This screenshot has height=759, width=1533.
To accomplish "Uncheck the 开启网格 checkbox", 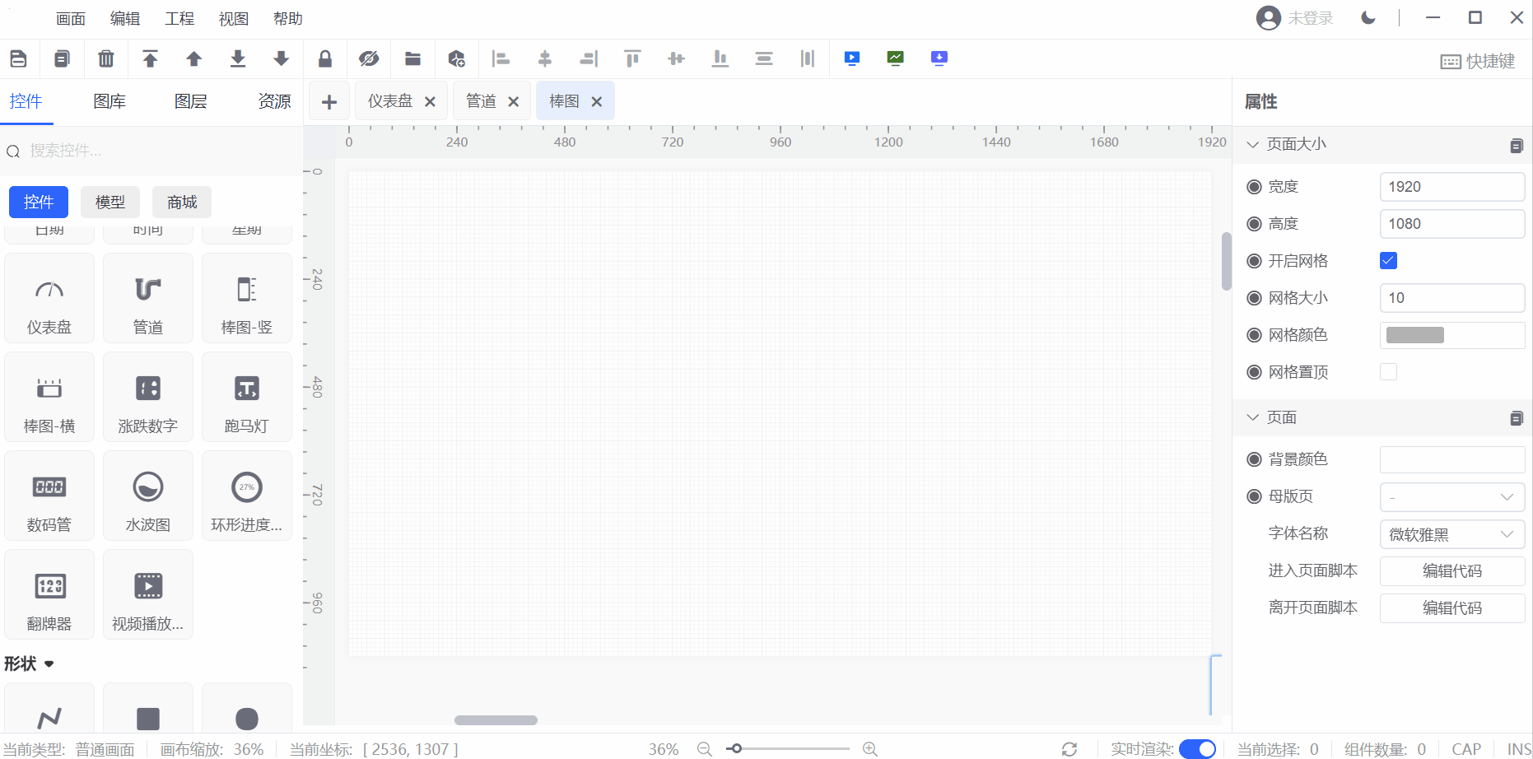I will pos(1388,261).
